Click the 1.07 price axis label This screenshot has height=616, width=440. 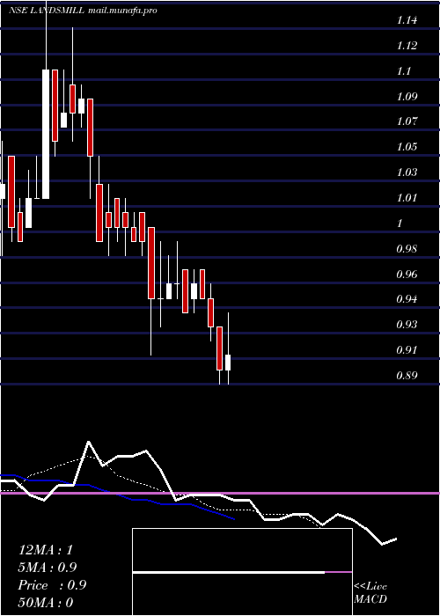tap(407, 121)
